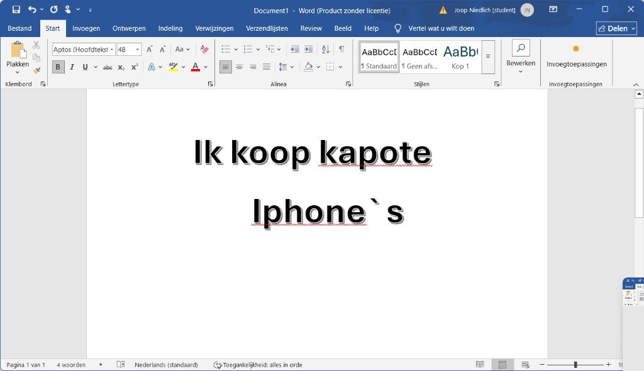644x371 pixels.
Task: Apply the Geen afstand style
Action: (x=419, y=57)
